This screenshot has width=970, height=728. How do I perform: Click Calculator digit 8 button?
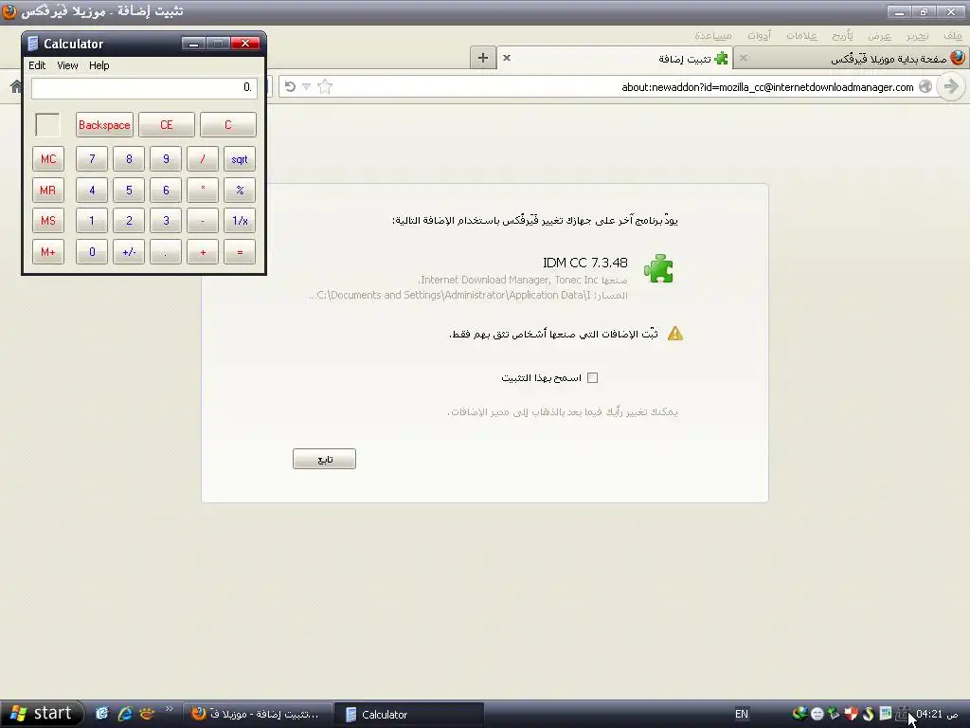pos(129,159)
